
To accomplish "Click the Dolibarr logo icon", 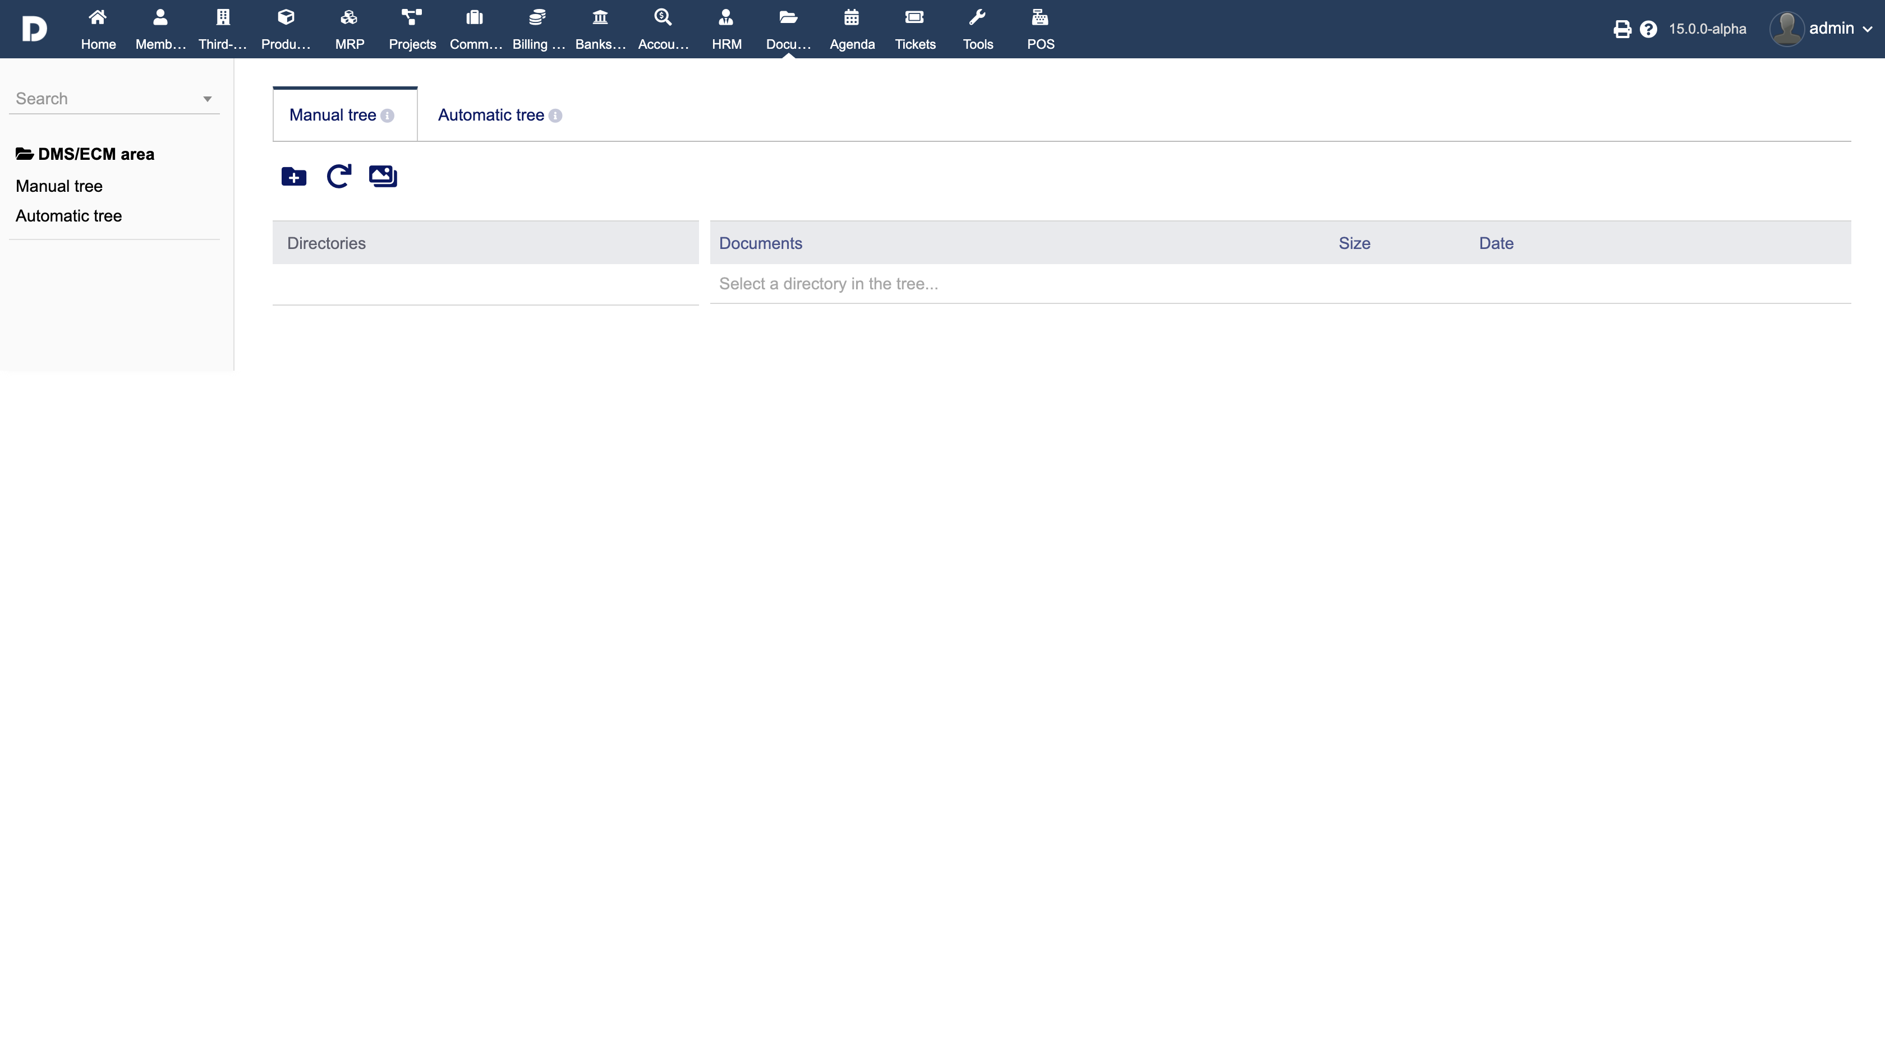I will pyautogui.click(x=34, y=29).
